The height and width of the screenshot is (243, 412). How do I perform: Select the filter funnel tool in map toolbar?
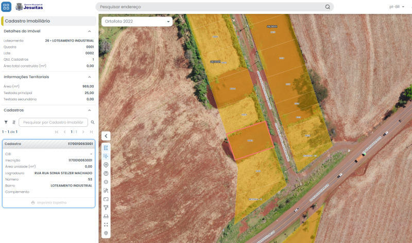tap(106, 208)
